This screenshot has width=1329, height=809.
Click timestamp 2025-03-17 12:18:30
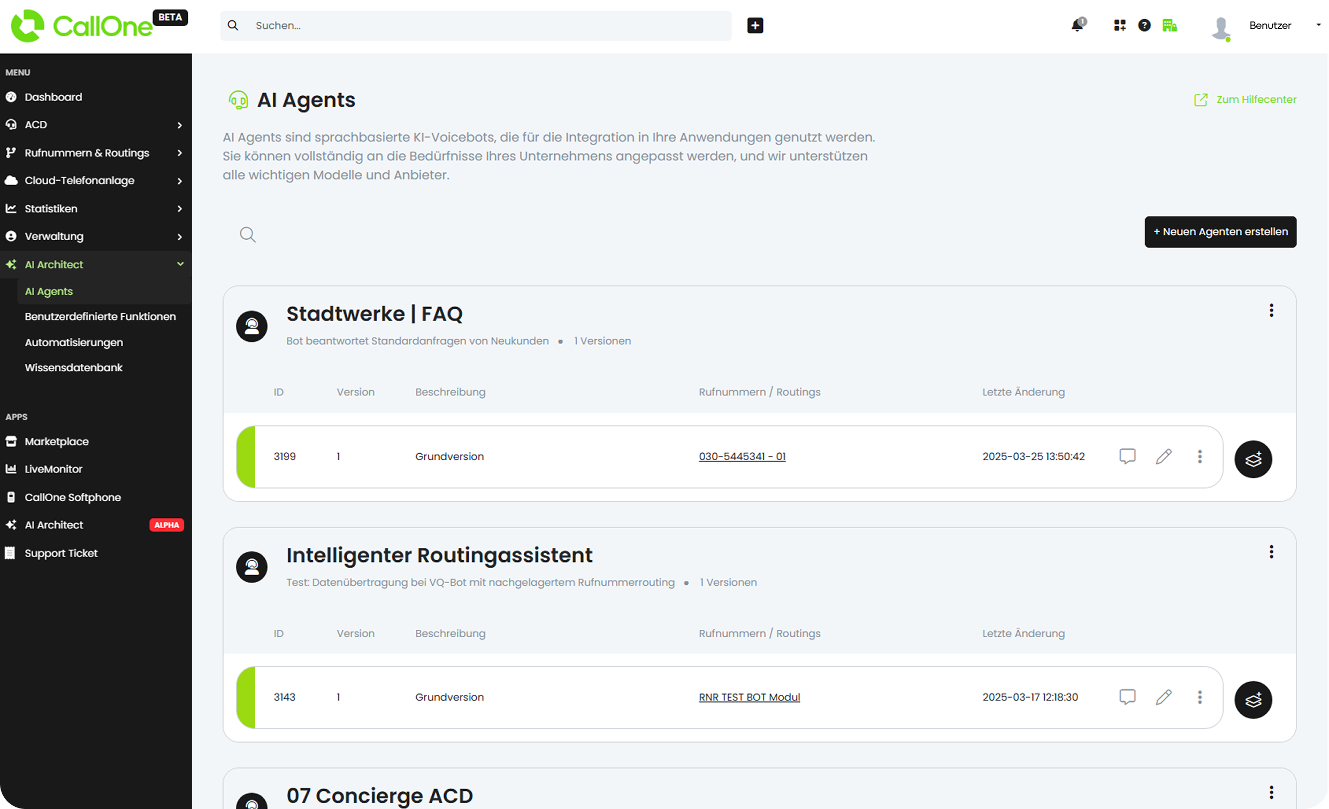(1030, 697)
